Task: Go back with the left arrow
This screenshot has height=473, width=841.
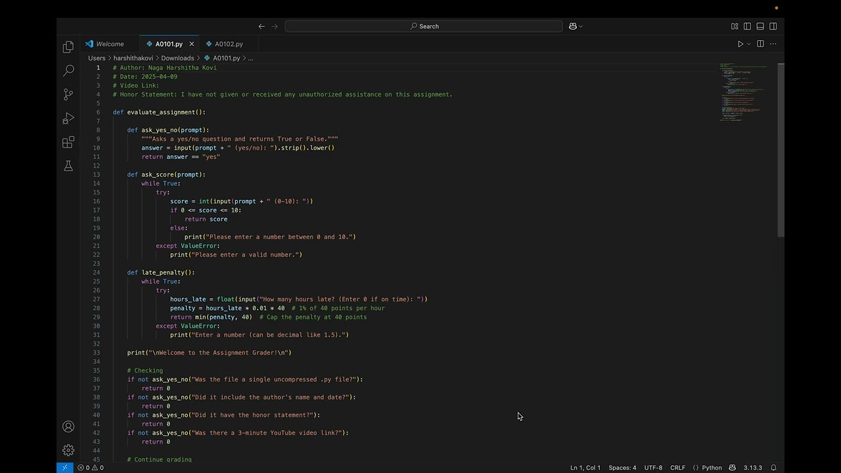Action: pos(261,26)
